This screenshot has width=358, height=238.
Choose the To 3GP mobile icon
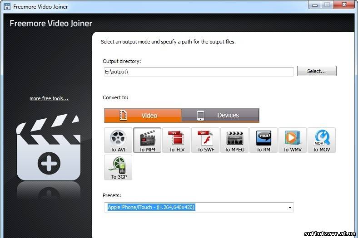[118, 167]
